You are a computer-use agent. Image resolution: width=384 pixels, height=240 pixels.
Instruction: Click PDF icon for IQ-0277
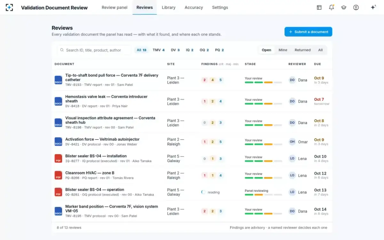pos(58,158)
